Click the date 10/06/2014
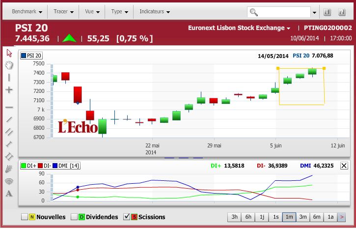 coord(304,38)
